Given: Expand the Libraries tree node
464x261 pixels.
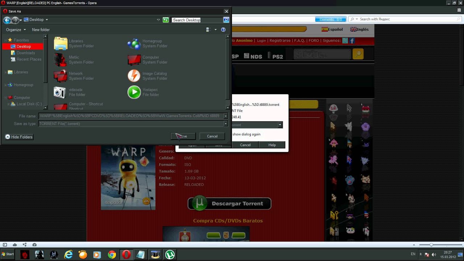Looking at the screenshot, I should click(x=5, y=72).
